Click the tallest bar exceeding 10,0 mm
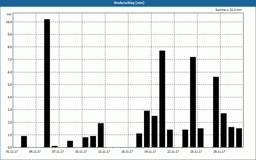The height and width of the screenshot is (160, 256). tap(47, 83)
